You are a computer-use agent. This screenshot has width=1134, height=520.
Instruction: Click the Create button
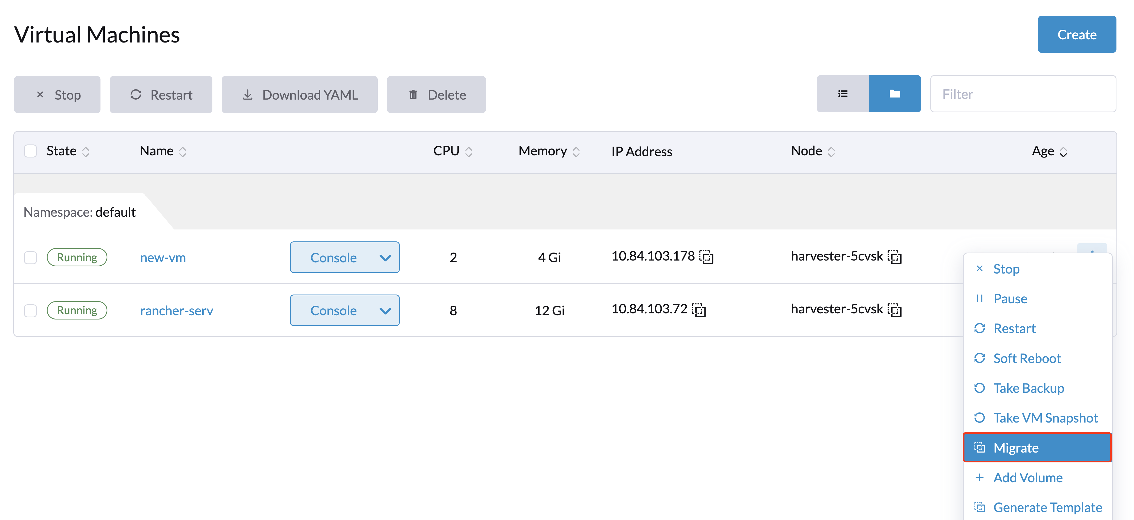[x=1076, y=35]
